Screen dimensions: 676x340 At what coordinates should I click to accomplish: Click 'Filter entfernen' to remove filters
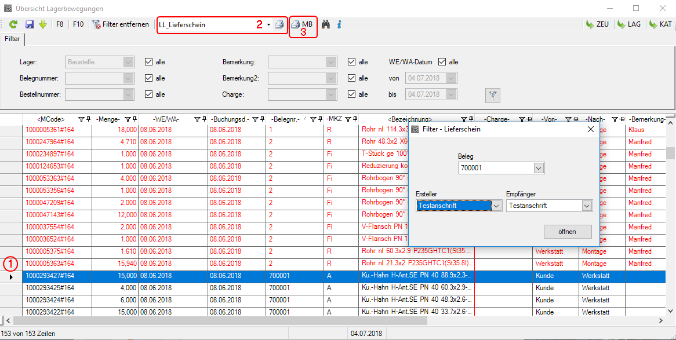point(121,25)
